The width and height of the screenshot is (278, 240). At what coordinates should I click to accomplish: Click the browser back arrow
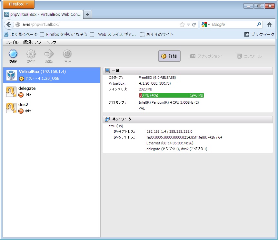[x=9, y=25]
